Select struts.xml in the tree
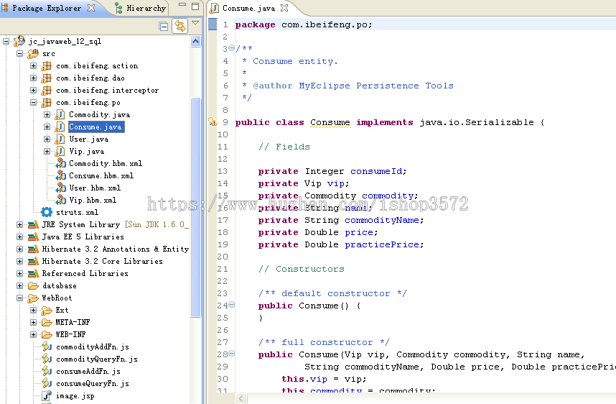 pyautogui.click(x=77, y=213)
